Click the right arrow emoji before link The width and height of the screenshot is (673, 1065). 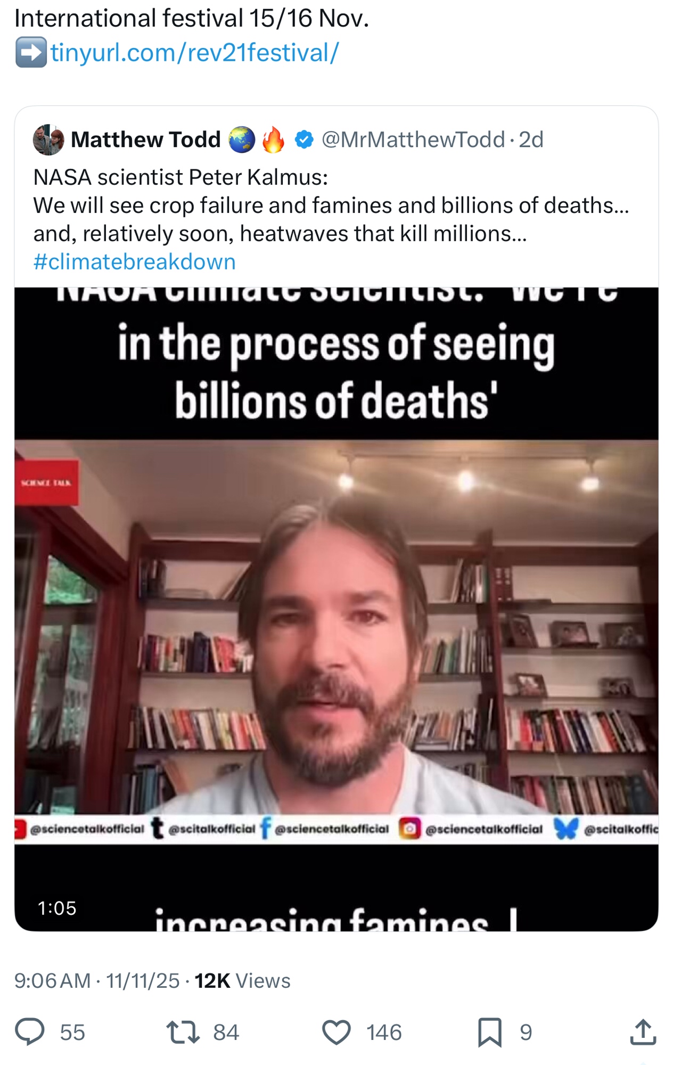(x=31, y=52)
